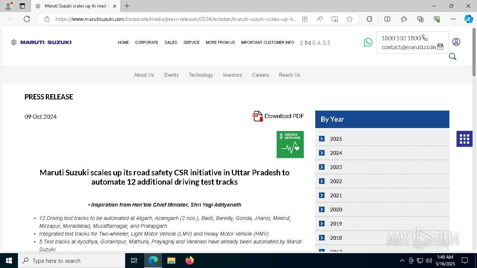This screenshot has width=477, height=268.
Task: Open the volume speaker tray icon
Action: click(429, 261)
